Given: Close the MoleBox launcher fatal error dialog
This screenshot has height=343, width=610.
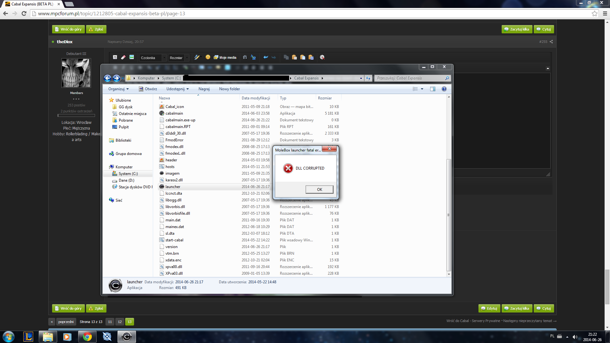Looking at the screenshot, I should point(329,149).
